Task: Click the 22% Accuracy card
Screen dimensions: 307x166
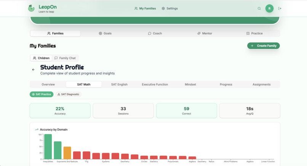Action: coord(60,110)
